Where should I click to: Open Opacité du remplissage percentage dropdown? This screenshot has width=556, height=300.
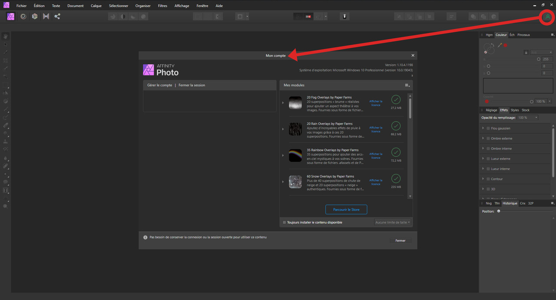click(x=528, y=118)
